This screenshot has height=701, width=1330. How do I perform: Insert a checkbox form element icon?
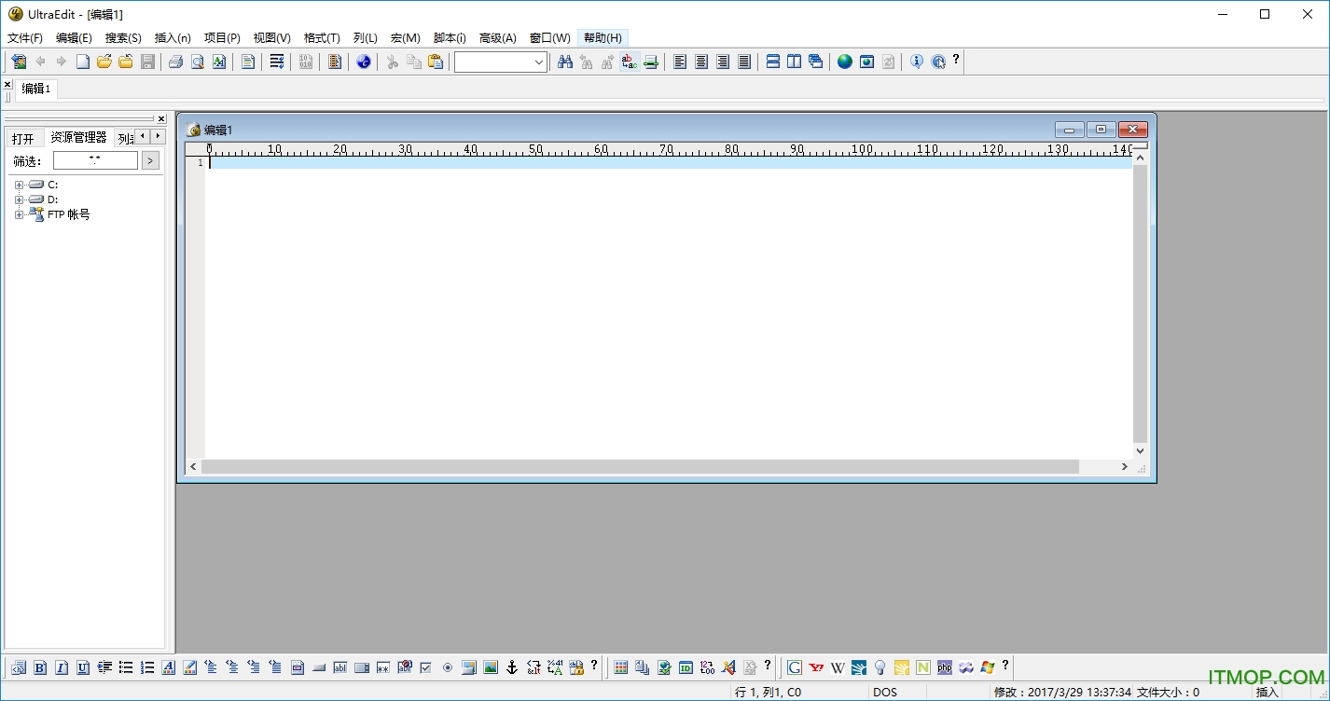[426, 667]
